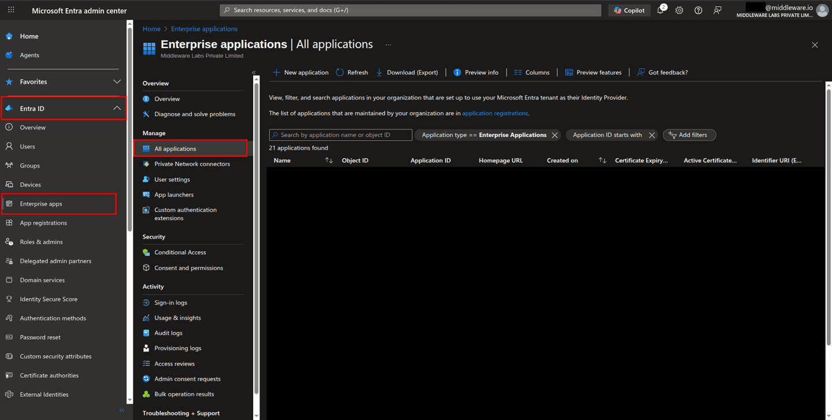Open the settings gear

tap(679, 10)
